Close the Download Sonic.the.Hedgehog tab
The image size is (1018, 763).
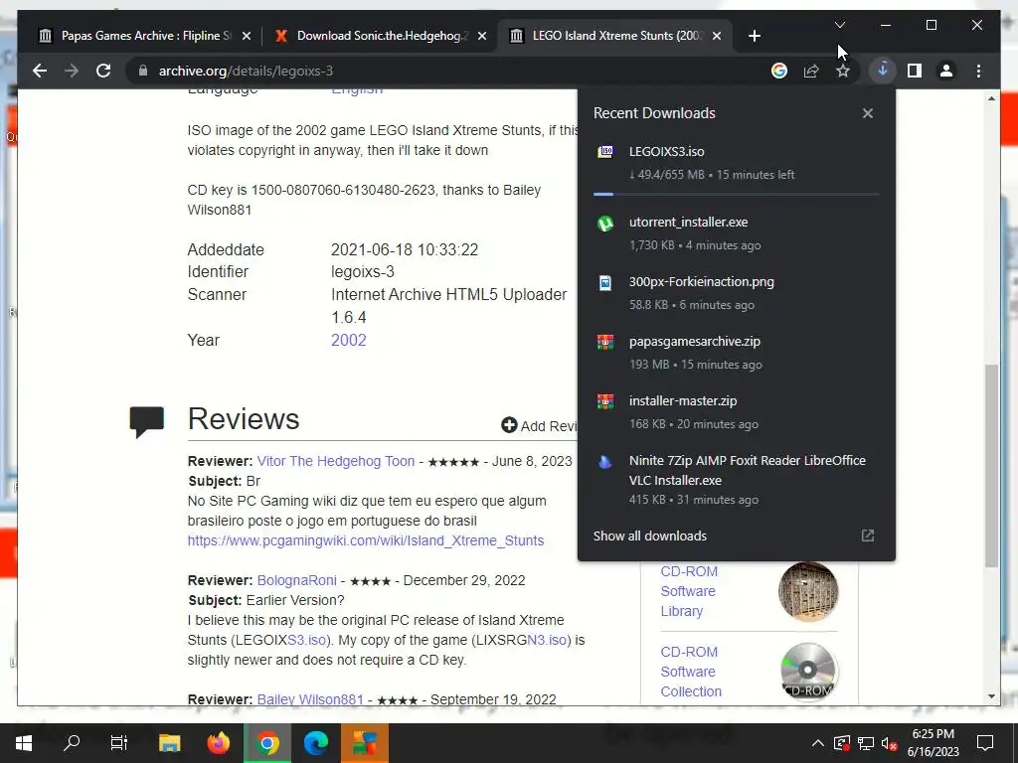tap(482, 36)
